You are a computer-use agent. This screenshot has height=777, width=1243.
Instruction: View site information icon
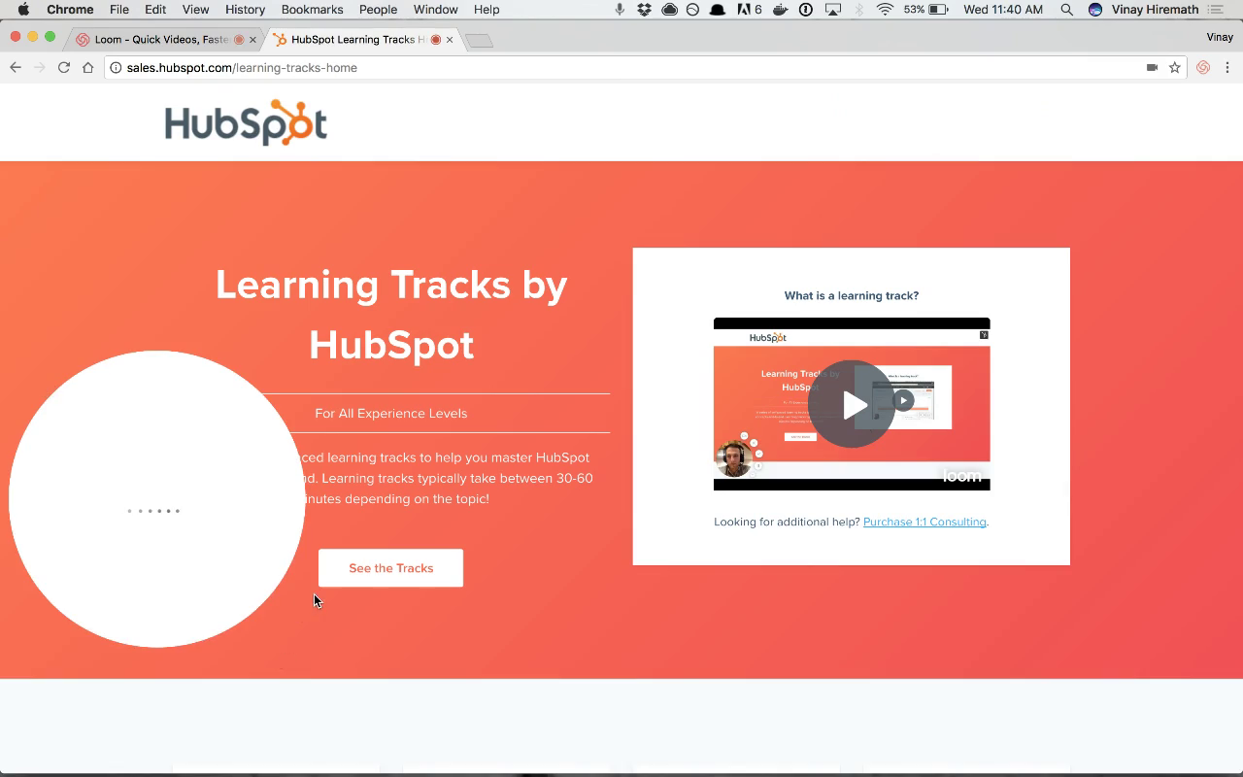tap(116, 68)
